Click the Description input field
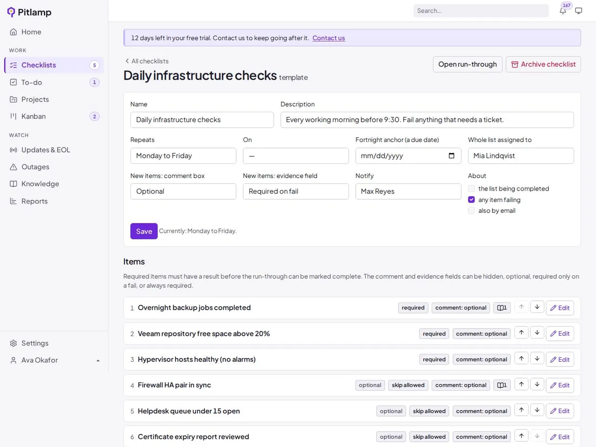This screenshot has height=447, width=596. pos(427,120)
